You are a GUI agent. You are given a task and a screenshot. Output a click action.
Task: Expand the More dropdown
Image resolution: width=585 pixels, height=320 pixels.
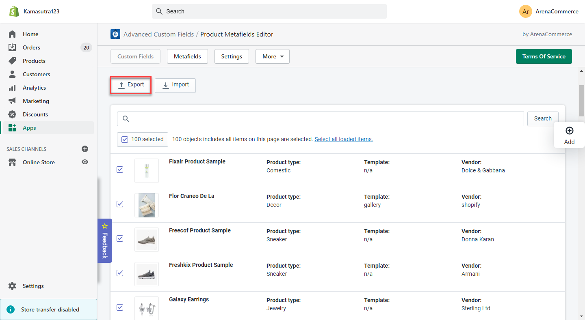(x=273, y=56)
